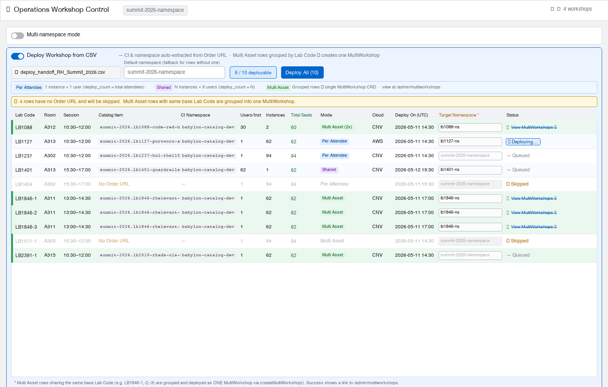
Task: Focus LB1237 target namespace field
Action: [x=470, y=156]
